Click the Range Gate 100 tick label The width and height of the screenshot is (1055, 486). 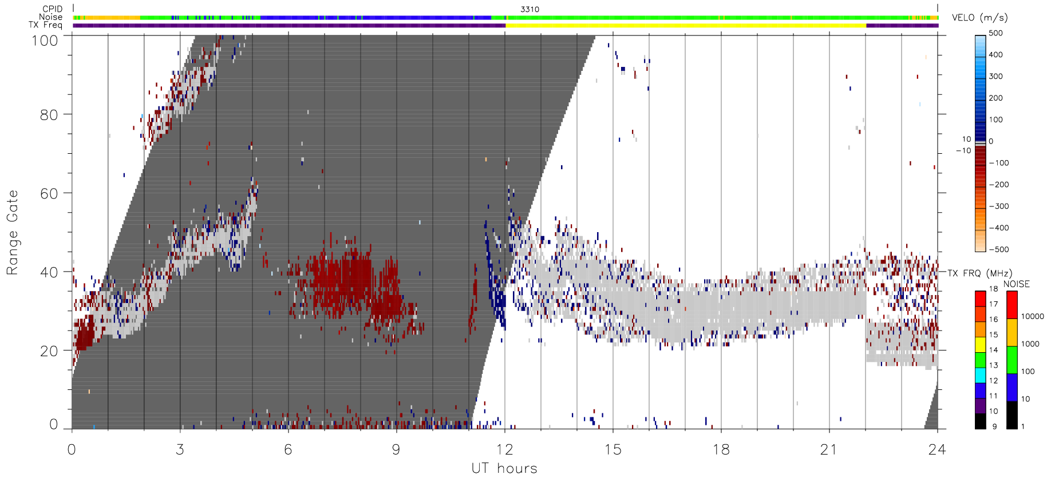click(x=45, y=41)
